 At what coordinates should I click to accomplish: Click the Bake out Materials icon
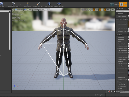click(x=59, y=4)
